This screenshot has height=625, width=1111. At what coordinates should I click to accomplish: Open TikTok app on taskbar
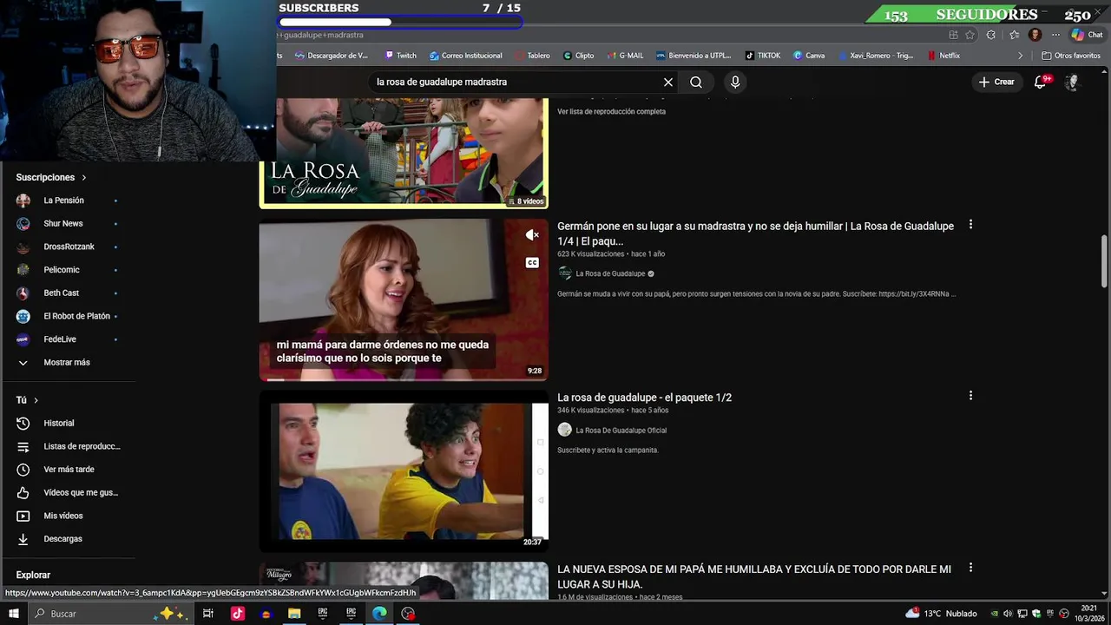[237, 614]
